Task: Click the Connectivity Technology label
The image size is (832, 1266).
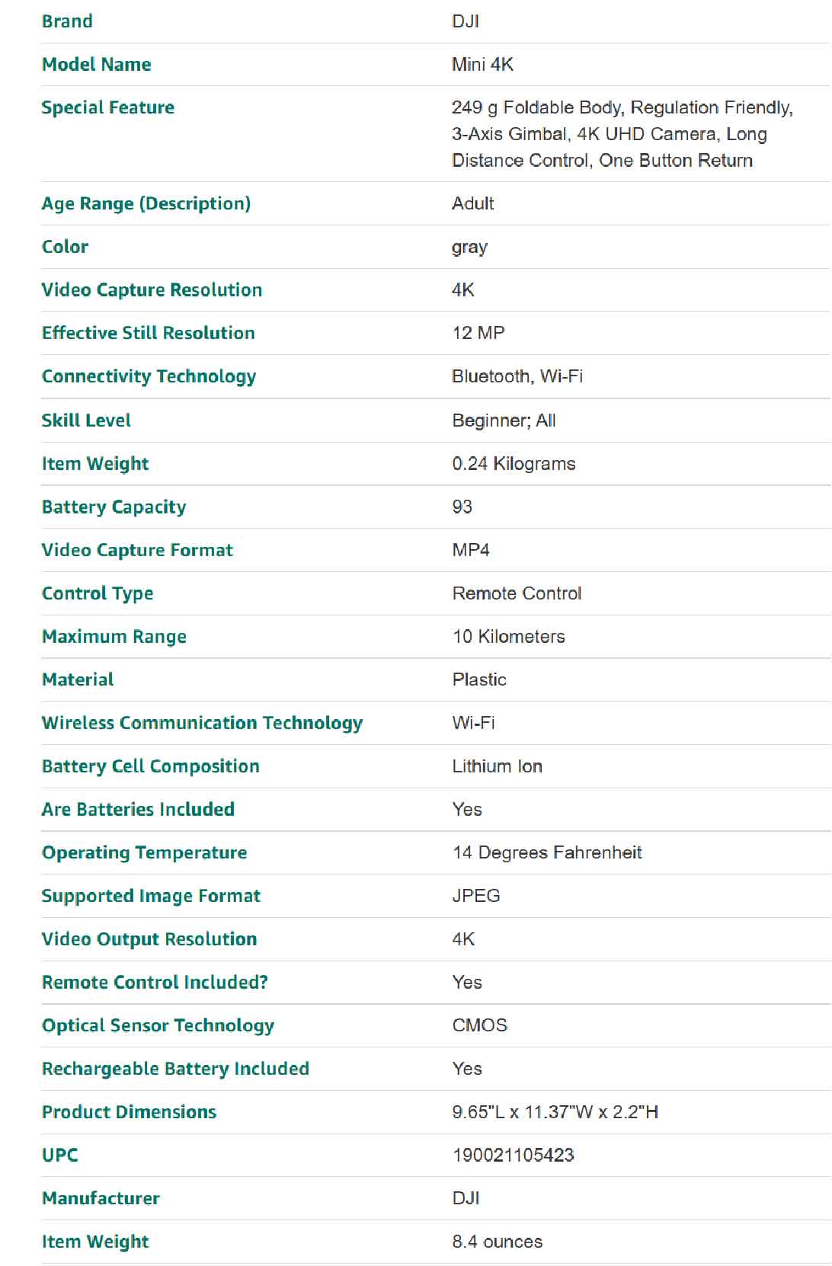Action: [149, 376]
